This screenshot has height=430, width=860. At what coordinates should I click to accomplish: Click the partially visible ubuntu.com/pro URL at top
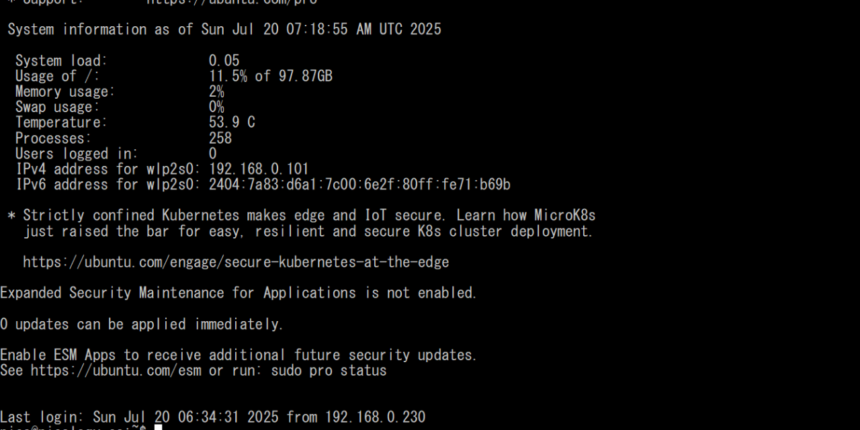click(x=232, y=2)
